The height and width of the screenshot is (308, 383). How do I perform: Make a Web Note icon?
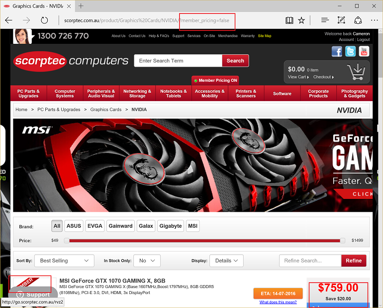[341, 20]
